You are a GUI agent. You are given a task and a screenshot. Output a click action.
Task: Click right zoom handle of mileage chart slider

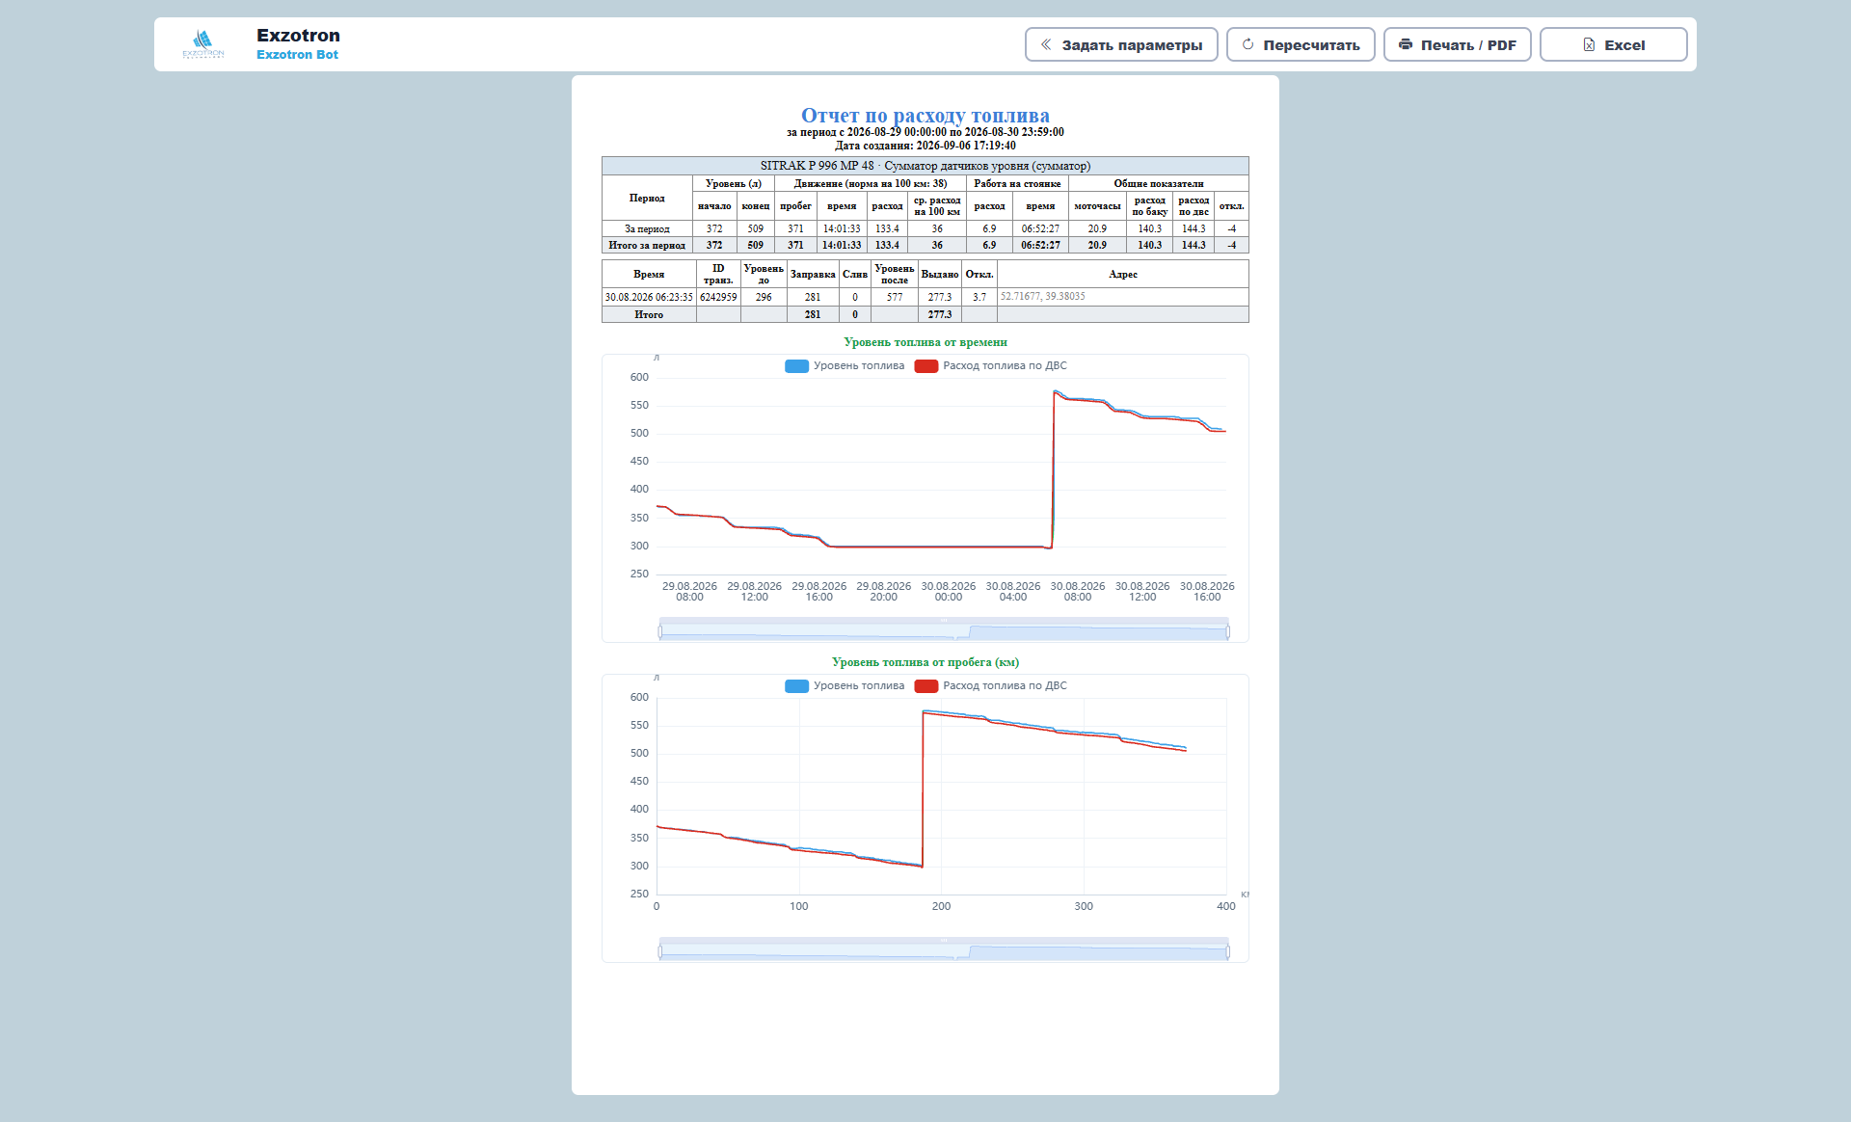point(1227,952)
